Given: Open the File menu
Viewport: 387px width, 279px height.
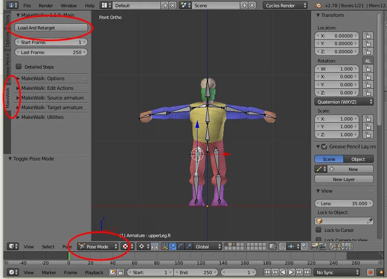Looking at the screenshot, I should coord(27,5).
